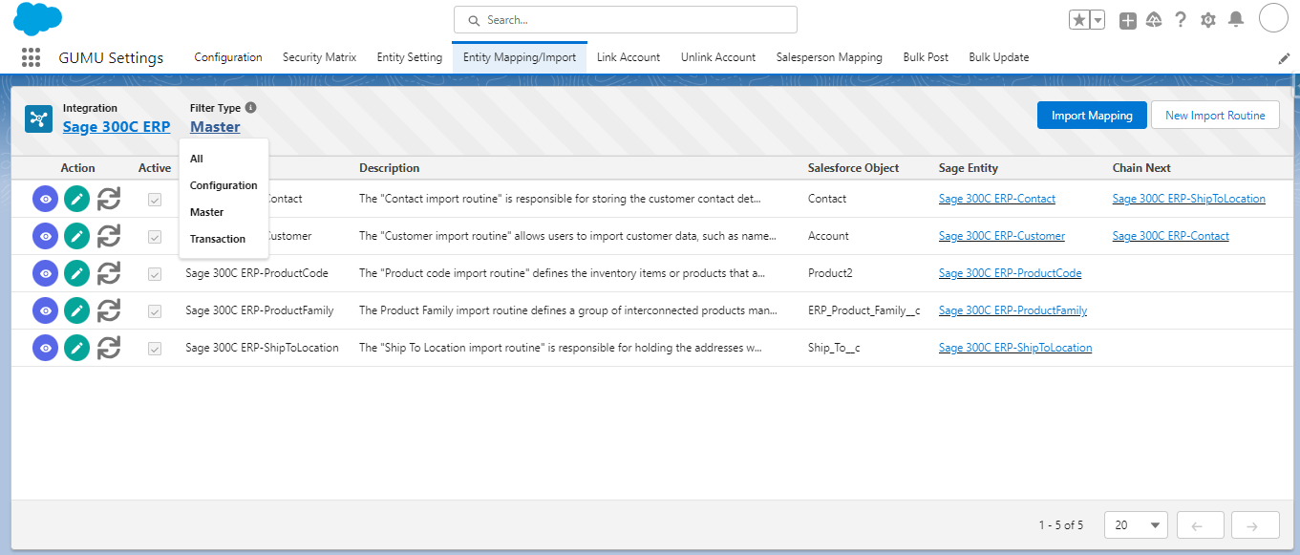The image size is (1300, 555).
Task: Toggle Active checkbox for ProductCode routine
Action: point(154,274)
